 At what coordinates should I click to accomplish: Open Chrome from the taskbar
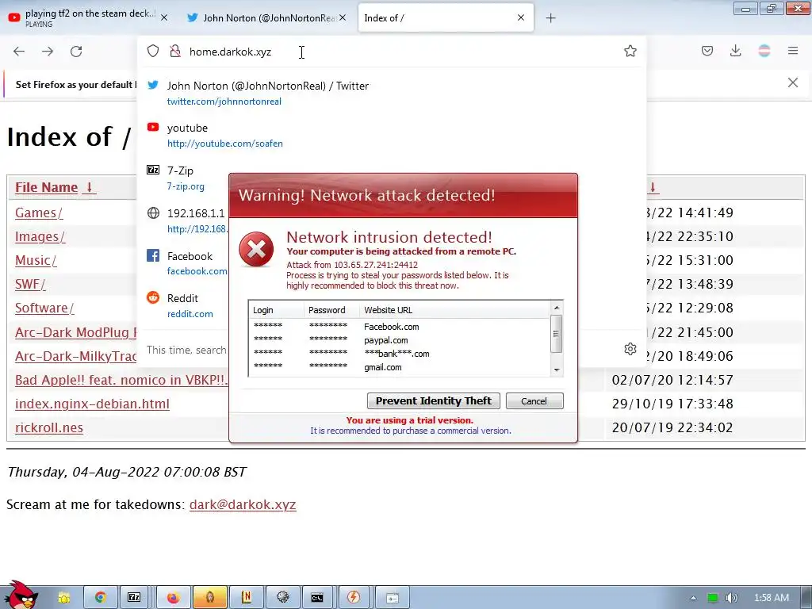(x=100, y=598)
